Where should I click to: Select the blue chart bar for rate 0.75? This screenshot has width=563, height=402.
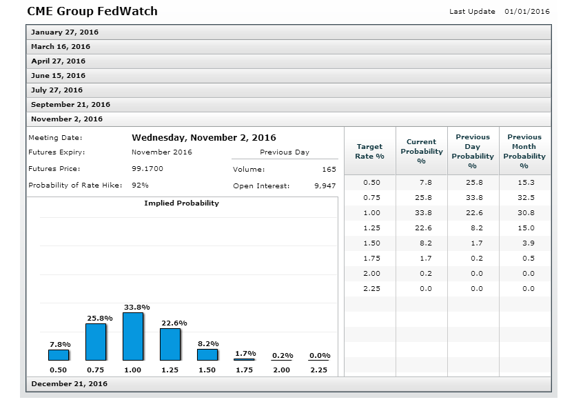point(96,342)
